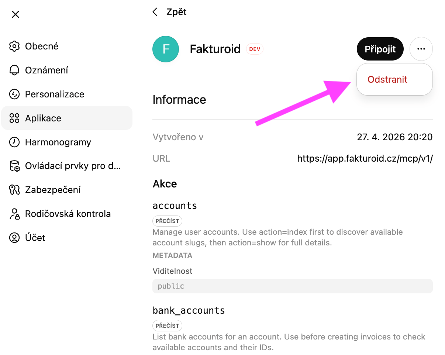Click the public visibility field
The height and width of the screenshot is (355, 445).
point(292,286)
